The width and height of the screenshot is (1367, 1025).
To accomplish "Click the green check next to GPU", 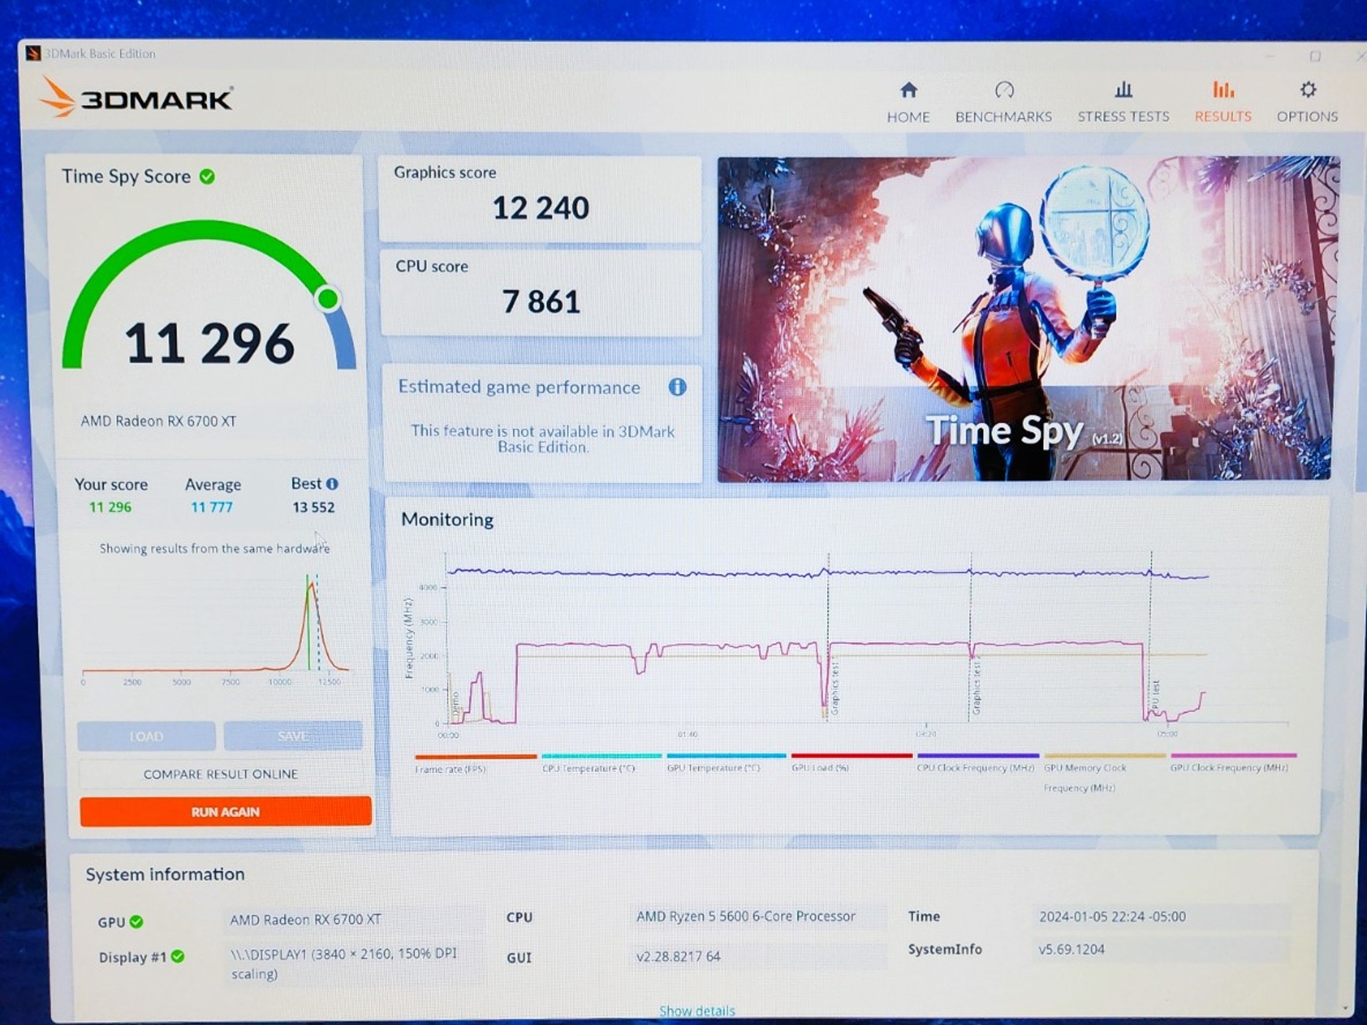I will (x=137, y=922).
